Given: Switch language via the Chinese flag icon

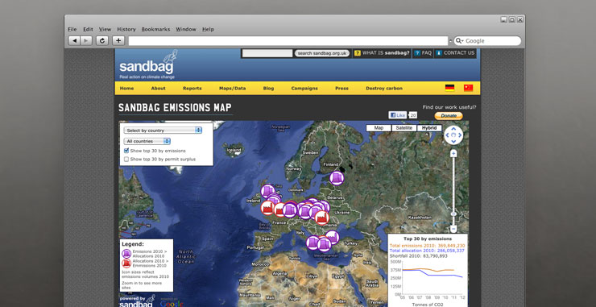Looking at the screenshot, I should pos(468,89).
